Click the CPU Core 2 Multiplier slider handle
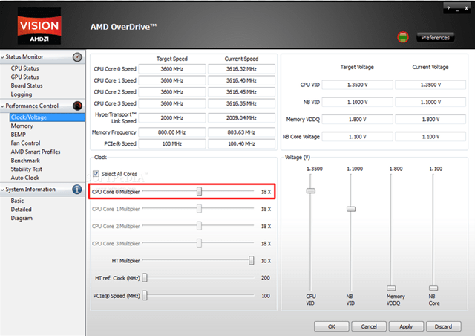 tap(199, 226)
